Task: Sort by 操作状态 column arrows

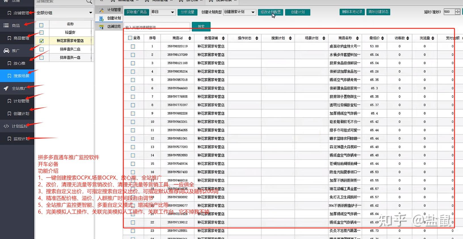Action: 257,38
